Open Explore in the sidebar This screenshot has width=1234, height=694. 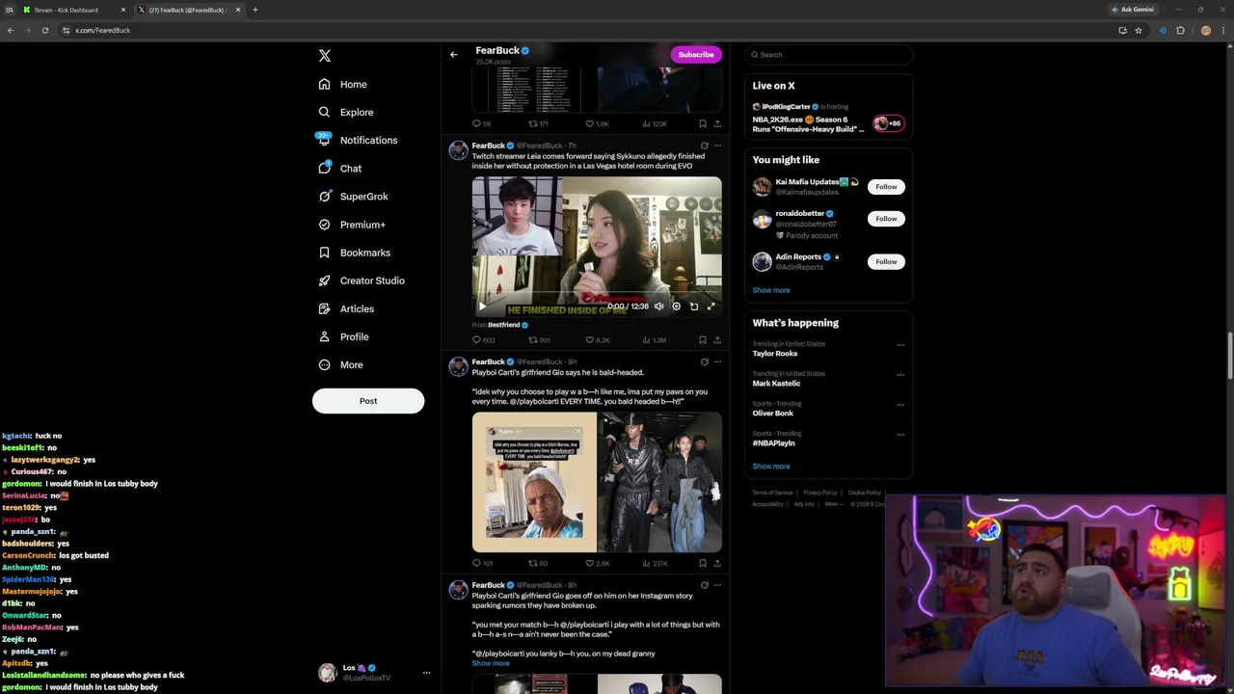click(346, 112)
